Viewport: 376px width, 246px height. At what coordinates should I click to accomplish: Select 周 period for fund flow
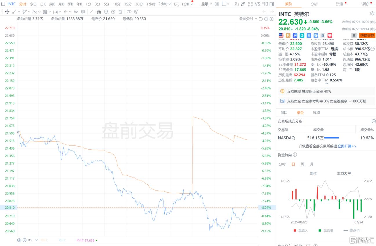coord(302,164)
